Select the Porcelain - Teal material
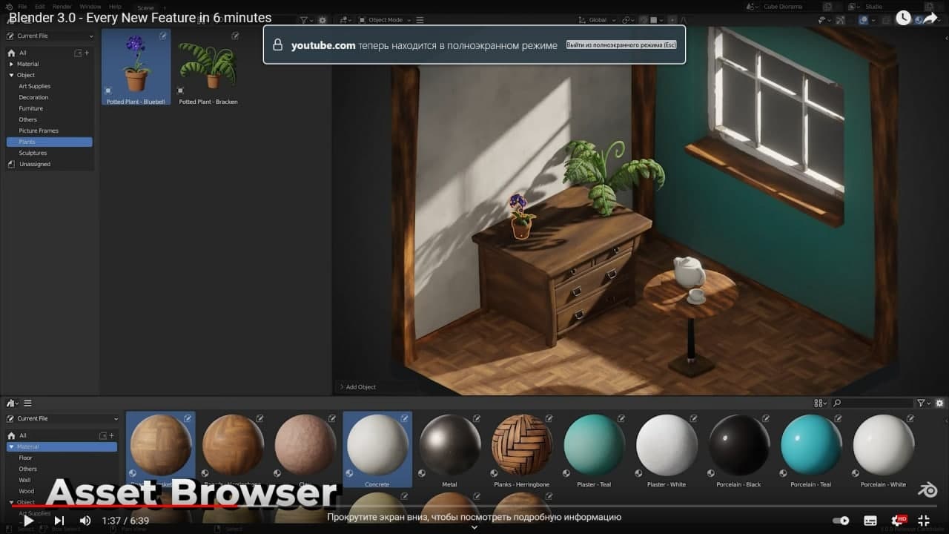This screenshot has height=534, width=949. click(811, 449)
